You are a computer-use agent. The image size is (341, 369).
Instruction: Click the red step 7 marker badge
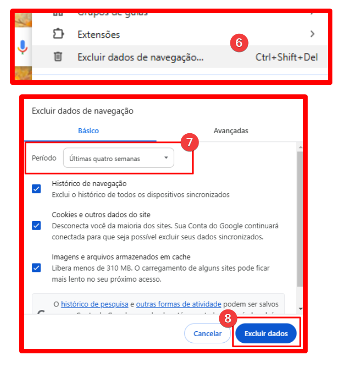[x=189, y=142]
